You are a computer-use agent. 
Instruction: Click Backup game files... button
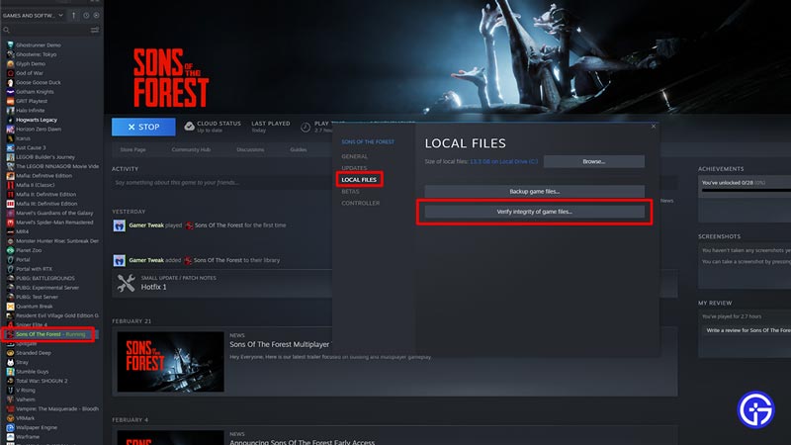[534, 192]
